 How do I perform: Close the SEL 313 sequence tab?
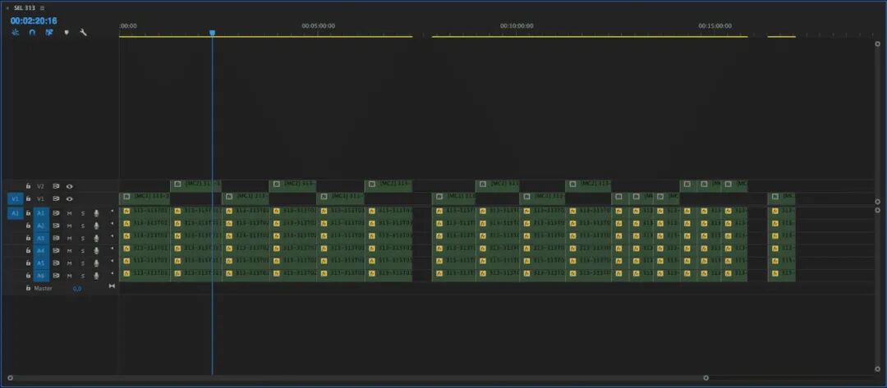[7, 8]
